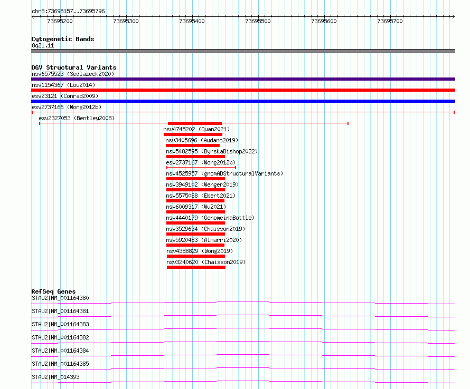Open variant nsv4745202 (Quan2021) label
Image resolution: width=470 pixels, height=389 pixels.
pyautogui.click(x=196, y=129)
